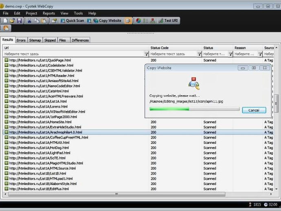Click the Status Code filter text field
This screenshot has width=281, height=211.
click(173, 54)
